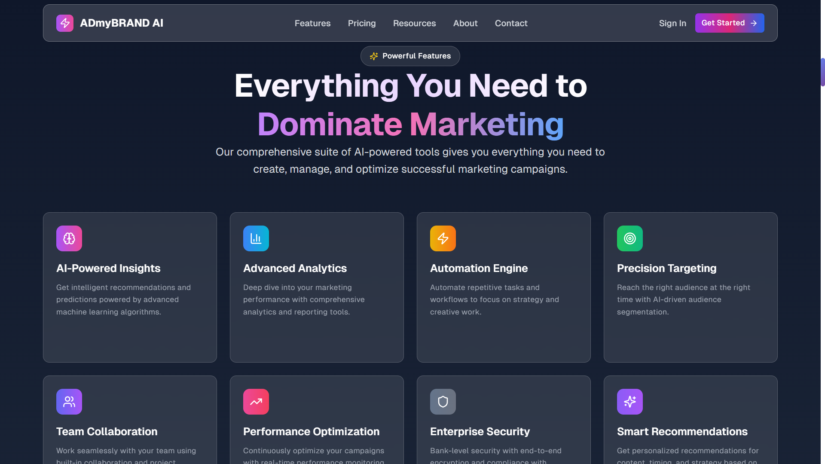
Task: Open the Resources menu item
Action: [414, 23]
